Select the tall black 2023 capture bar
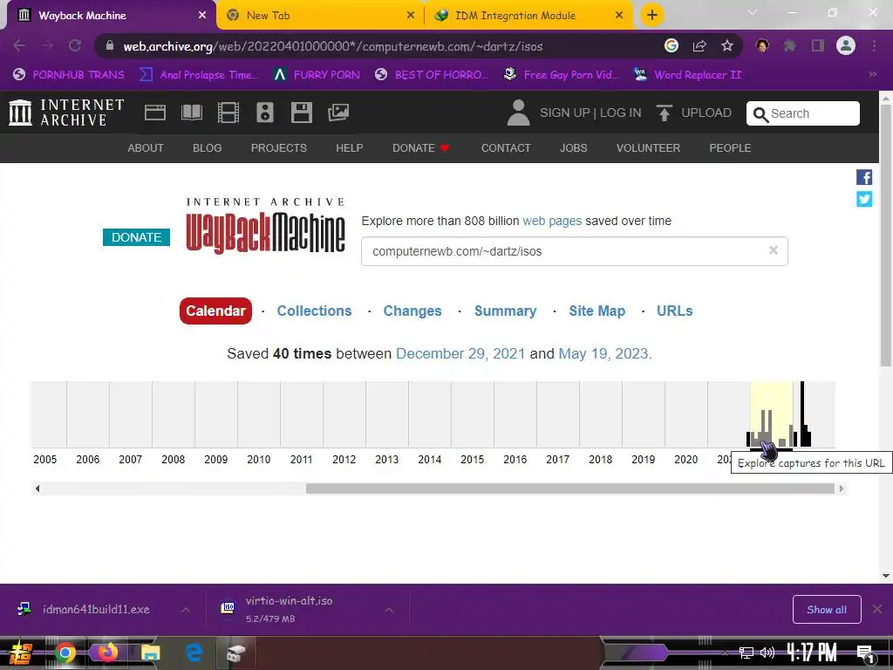 (x=802, y=414)
